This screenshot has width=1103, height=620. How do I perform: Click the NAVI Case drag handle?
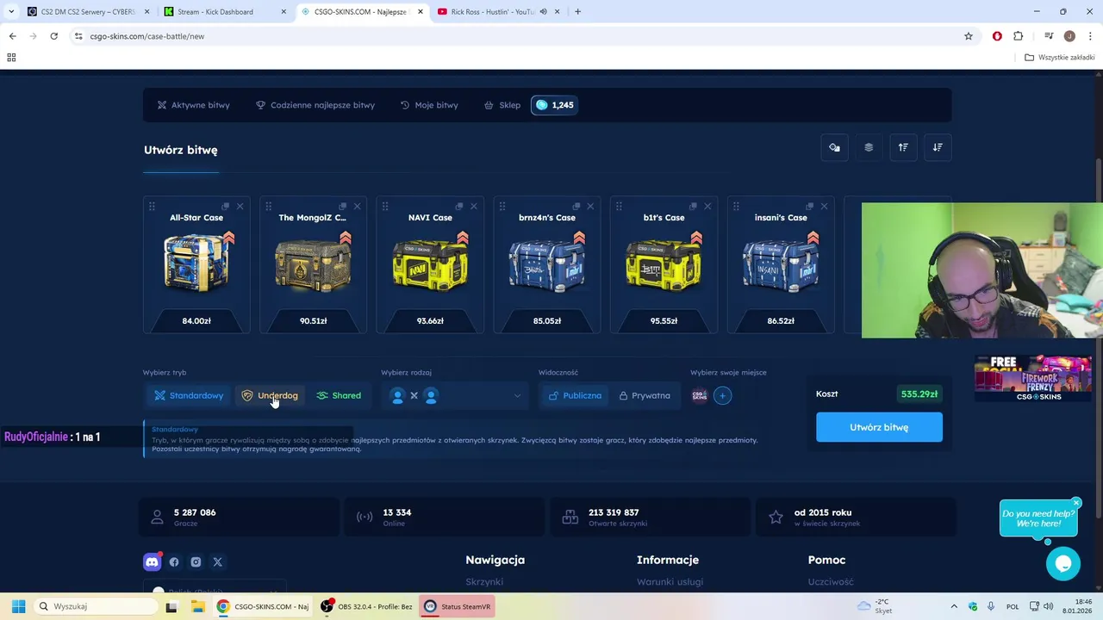[385, 207]
